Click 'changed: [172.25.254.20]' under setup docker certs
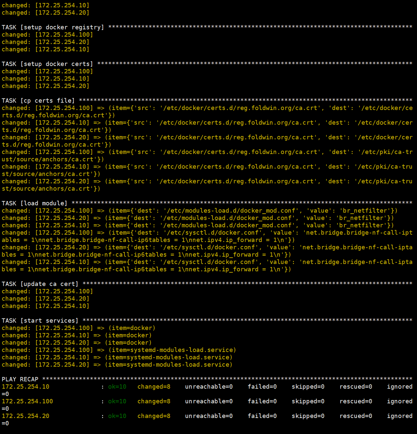The height and width of the screenshot is (434, 417). pos(46,86)
